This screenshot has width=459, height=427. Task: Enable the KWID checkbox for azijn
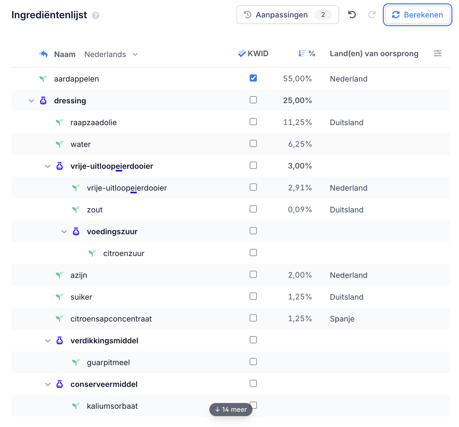click(x=253, y=275)
